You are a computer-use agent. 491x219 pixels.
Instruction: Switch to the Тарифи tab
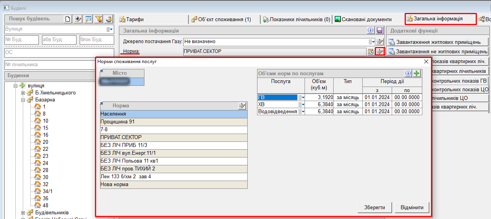(132, 19)
